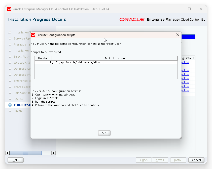This screenshot has height=169, width=212.
Task: Click the Oracle icon in the installer title bar
Action: point(9,9)
